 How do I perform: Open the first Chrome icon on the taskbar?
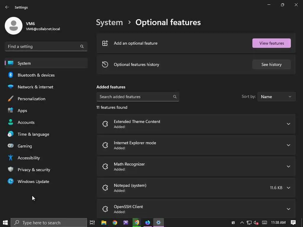coord(115,223)
